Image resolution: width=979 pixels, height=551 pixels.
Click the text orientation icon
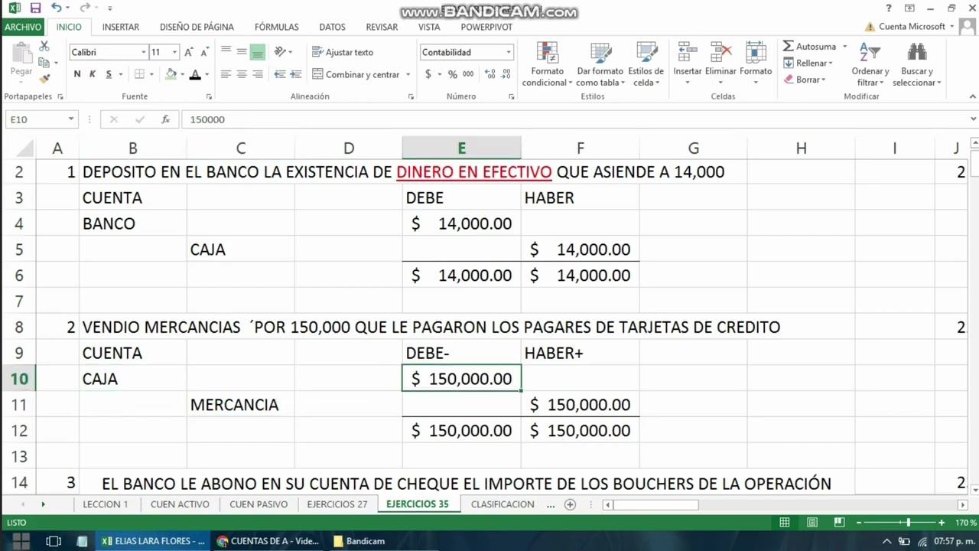[x=280, y=51]
